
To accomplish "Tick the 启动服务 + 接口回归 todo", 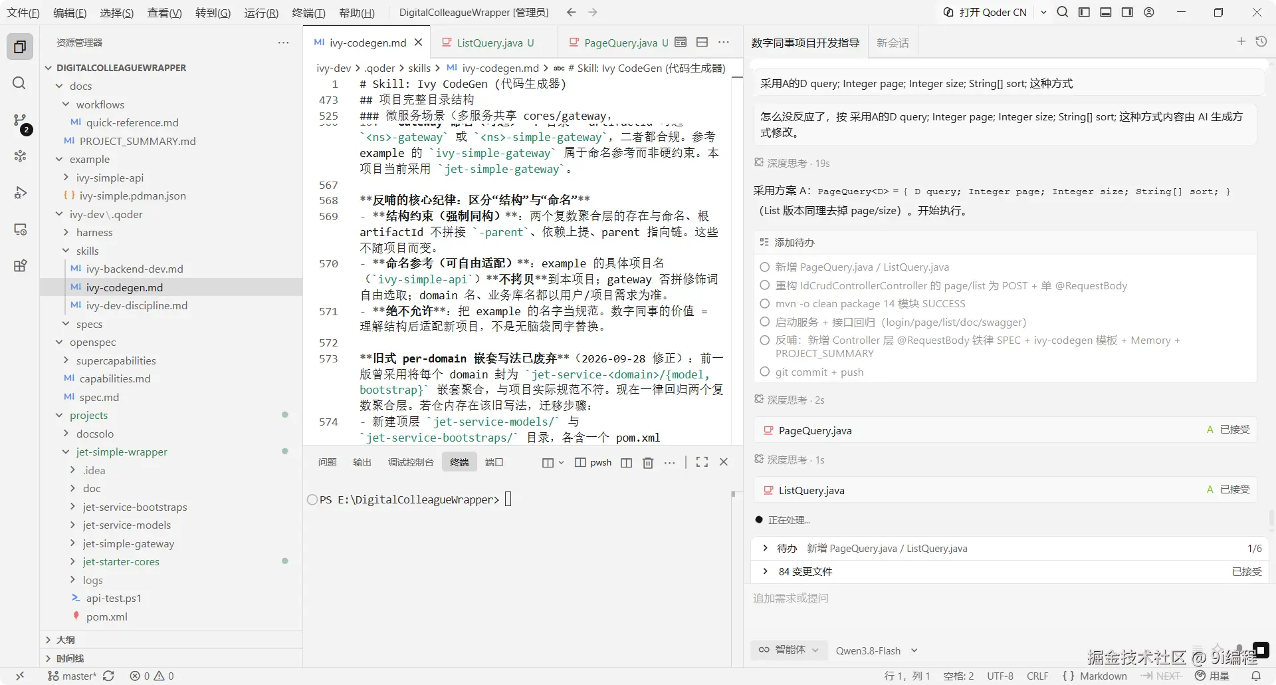I will (x=764, y=322).
